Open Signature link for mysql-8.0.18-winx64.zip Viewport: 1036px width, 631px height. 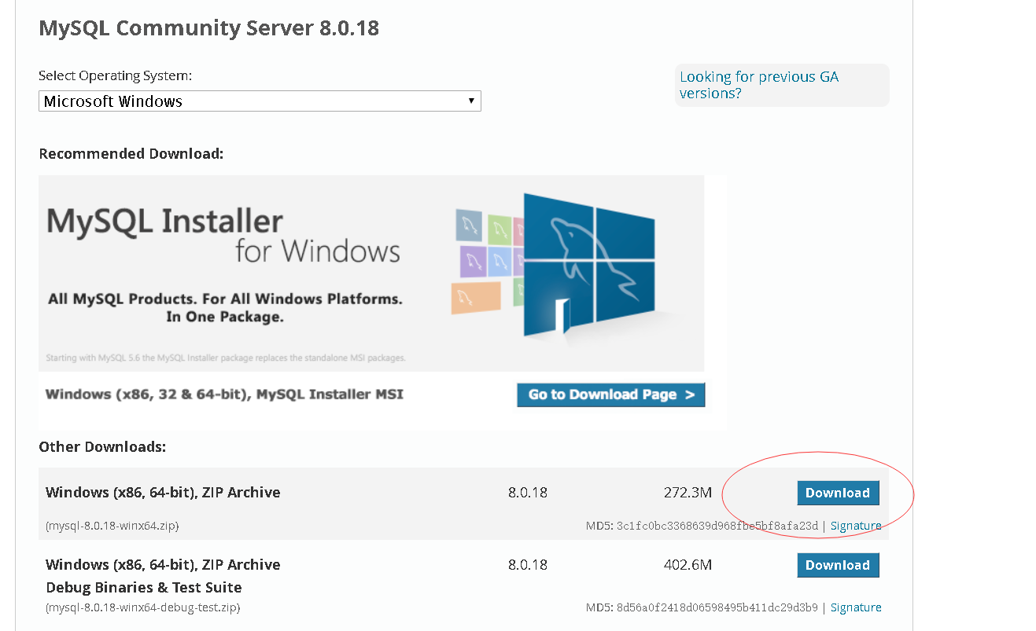pyautogui.click(x=856, y=526)
